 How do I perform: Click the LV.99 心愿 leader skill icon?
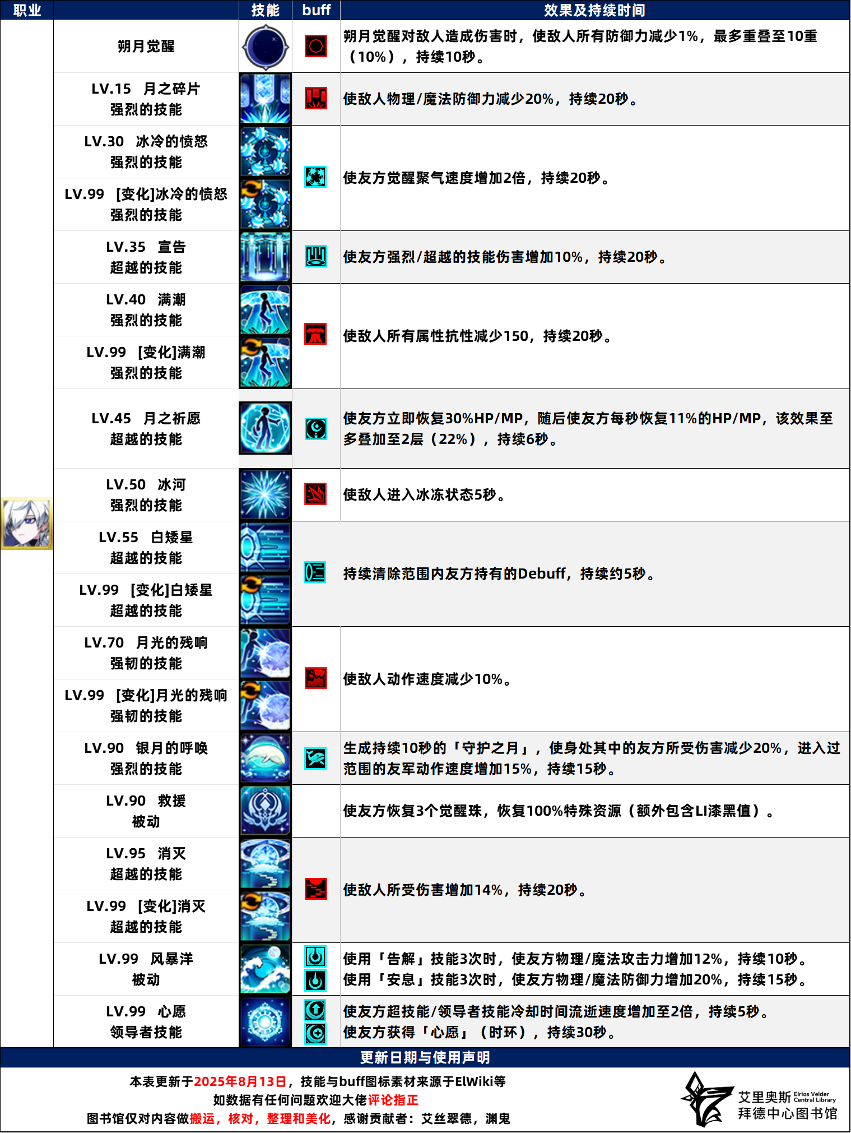[265, 1021]
